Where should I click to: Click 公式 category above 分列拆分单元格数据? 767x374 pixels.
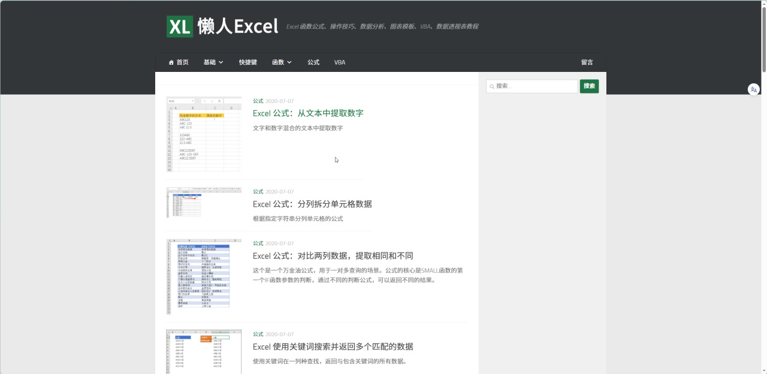coord(258,192)
